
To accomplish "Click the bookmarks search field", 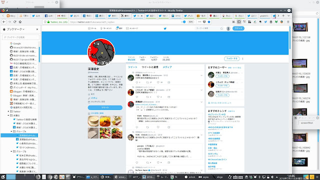I will tap(20, 37).
